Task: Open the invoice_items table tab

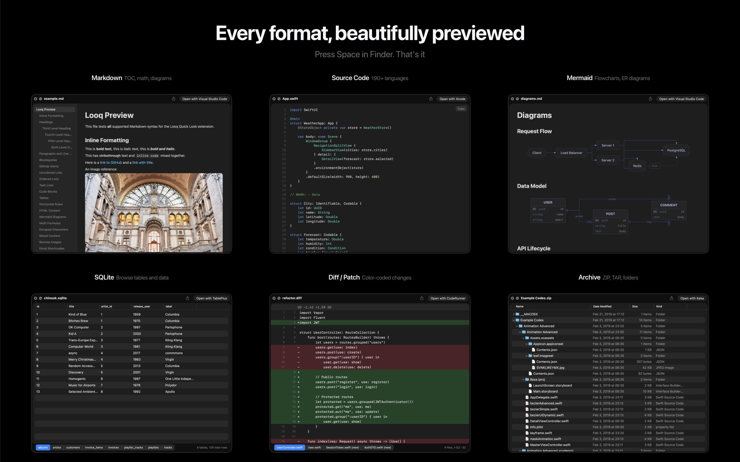Action: click(94, 447)
